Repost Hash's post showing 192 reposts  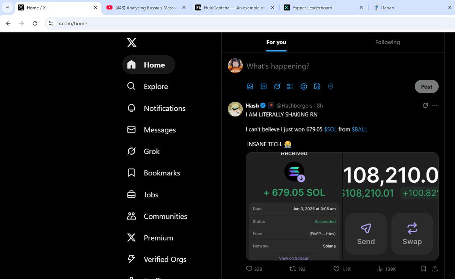pos(297,269)
